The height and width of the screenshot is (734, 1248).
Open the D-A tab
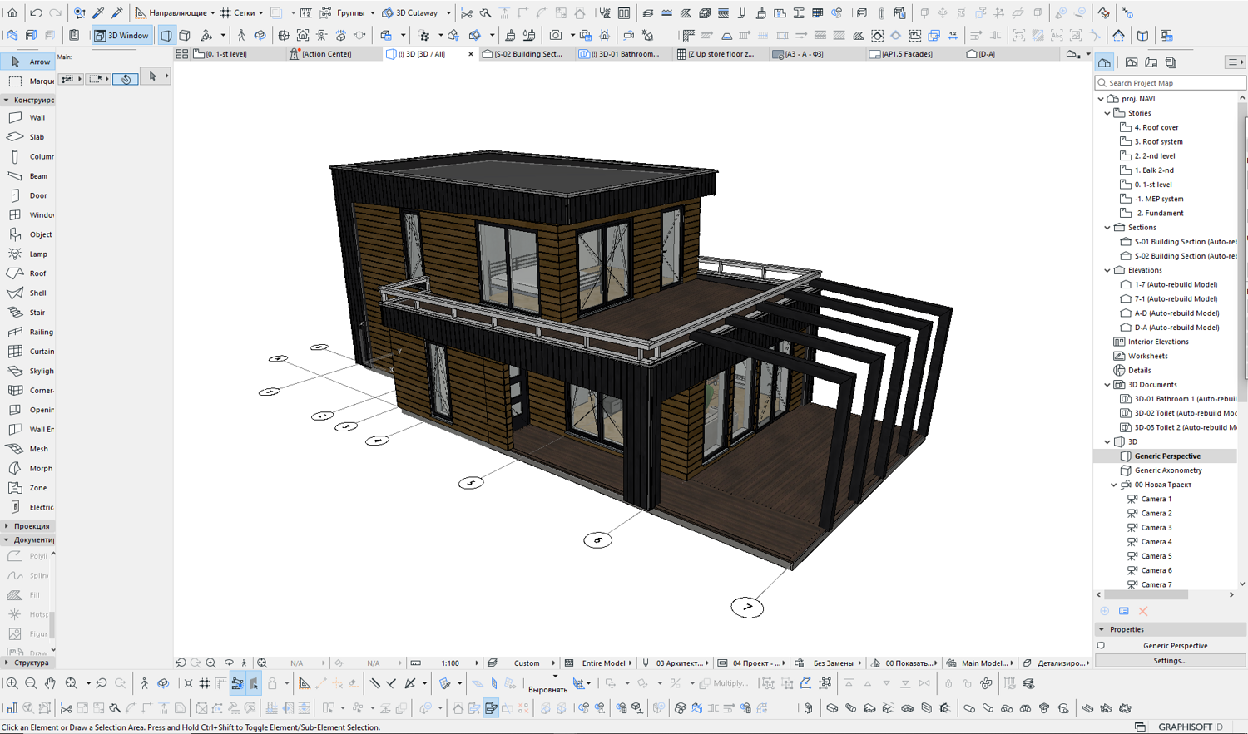pos(1010,54)
